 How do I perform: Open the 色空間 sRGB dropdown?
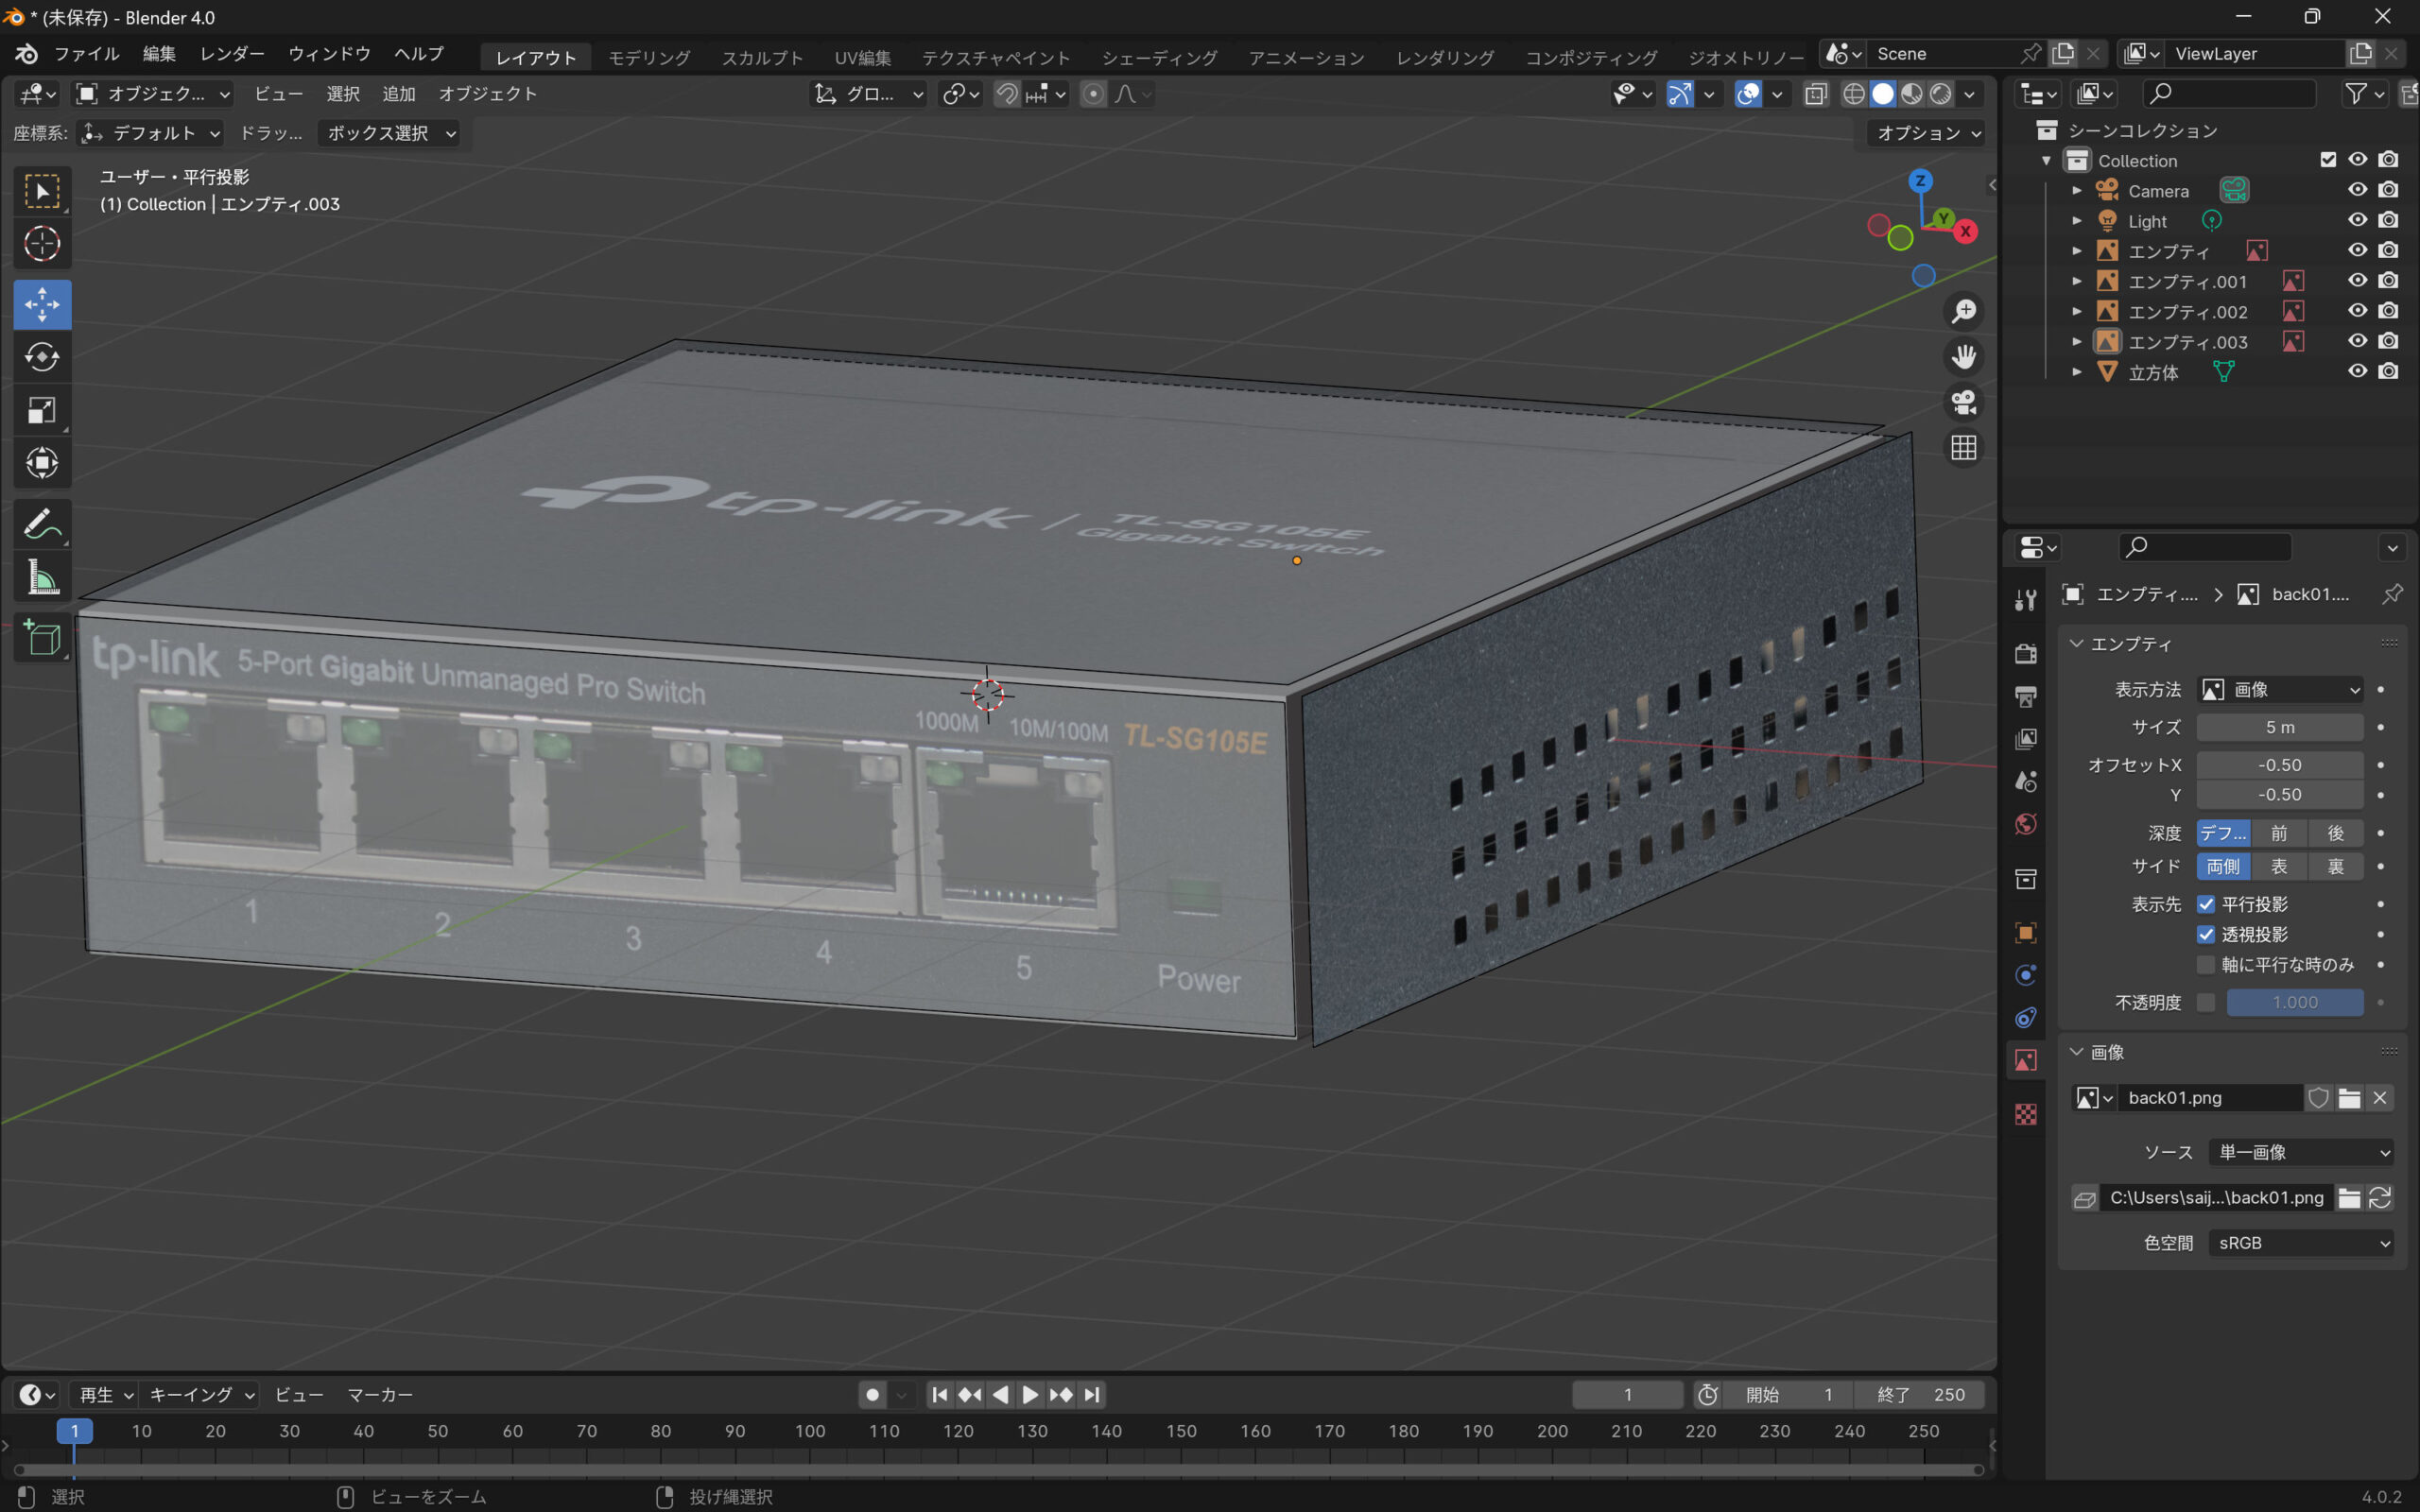[x=2301, y=1243]
